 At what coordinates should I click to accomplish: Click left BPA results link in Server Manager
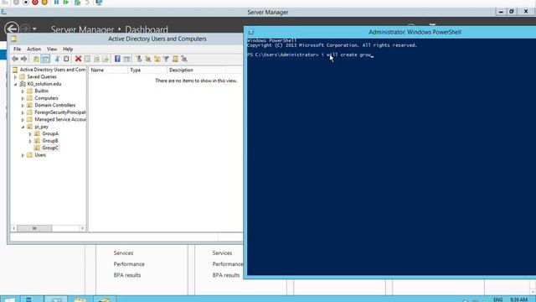[127, 275]
